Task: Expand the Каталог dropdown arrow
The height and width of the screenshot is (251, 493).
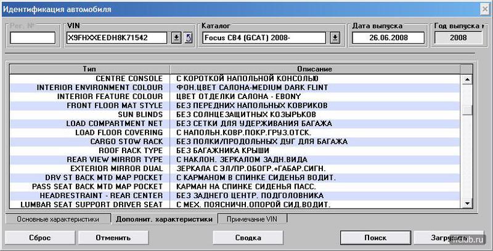Action: tap(335, 38)
